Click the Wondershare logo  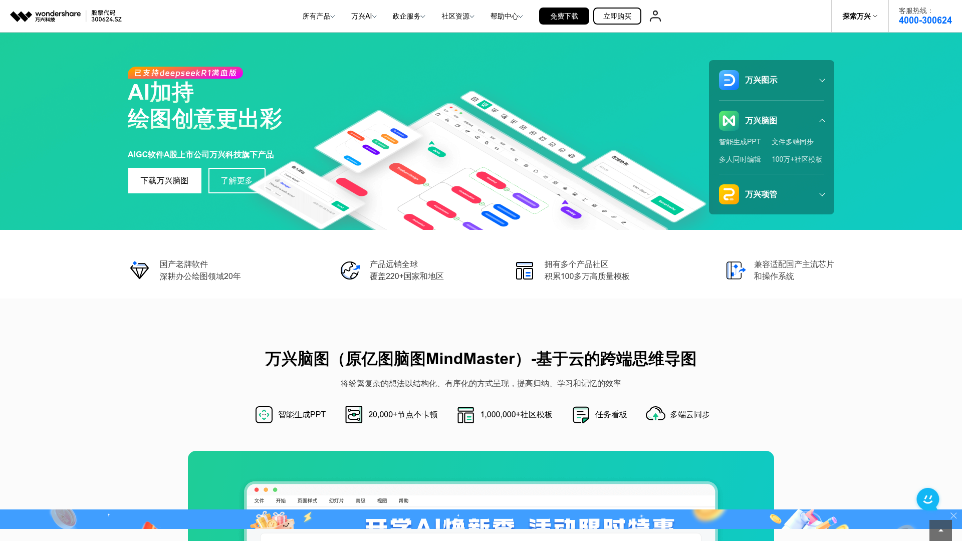click(45, 16)
